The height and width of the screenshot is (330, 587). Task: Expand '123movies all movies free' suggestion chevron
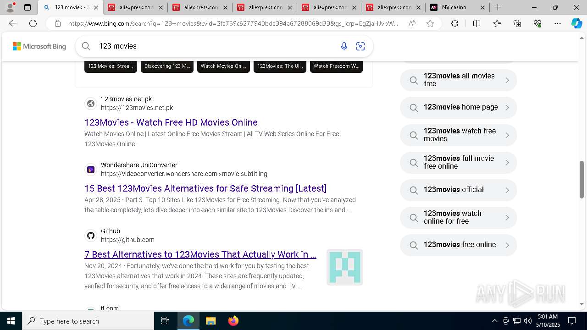(507, 80)
